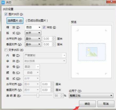Click the Cancel (取消) button
116x110 pixels.
point(106,104)
